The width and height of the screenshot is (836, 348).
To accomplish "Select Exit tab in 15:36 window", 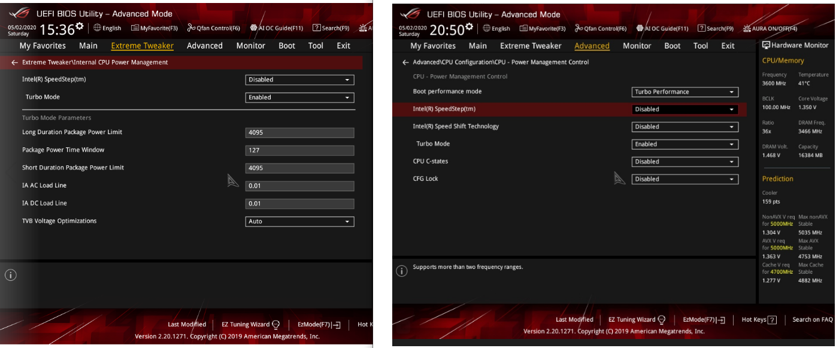I will point(344,46).
